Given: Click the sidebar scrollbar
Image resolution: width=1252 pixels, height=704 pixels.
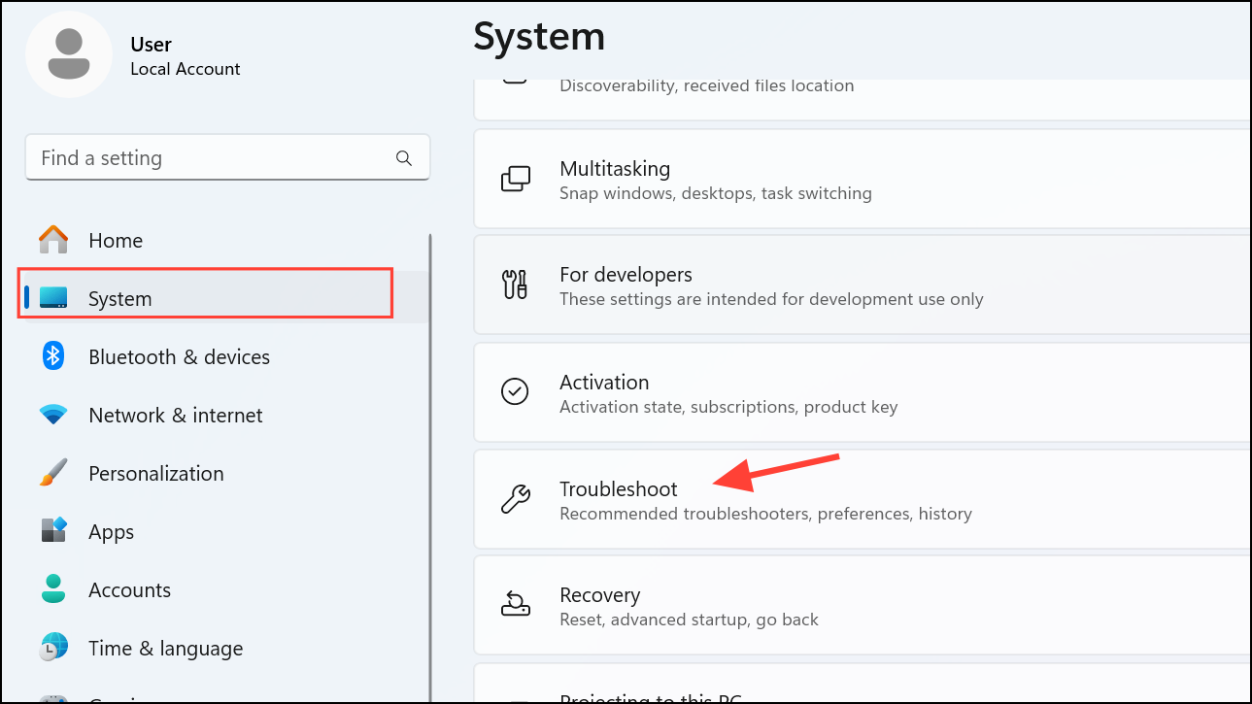Looking at the screenshot, I should pyautogui.click(x=430, y=466).
